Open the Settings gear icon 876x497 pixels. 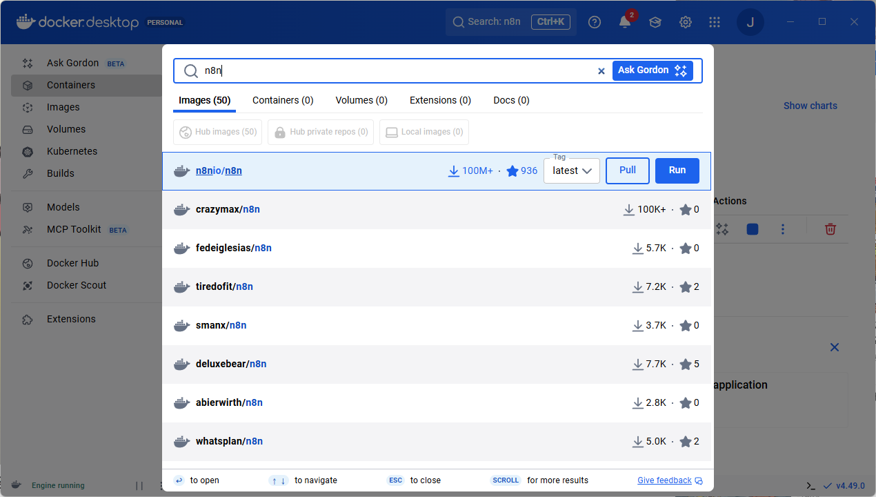point(686,22)
